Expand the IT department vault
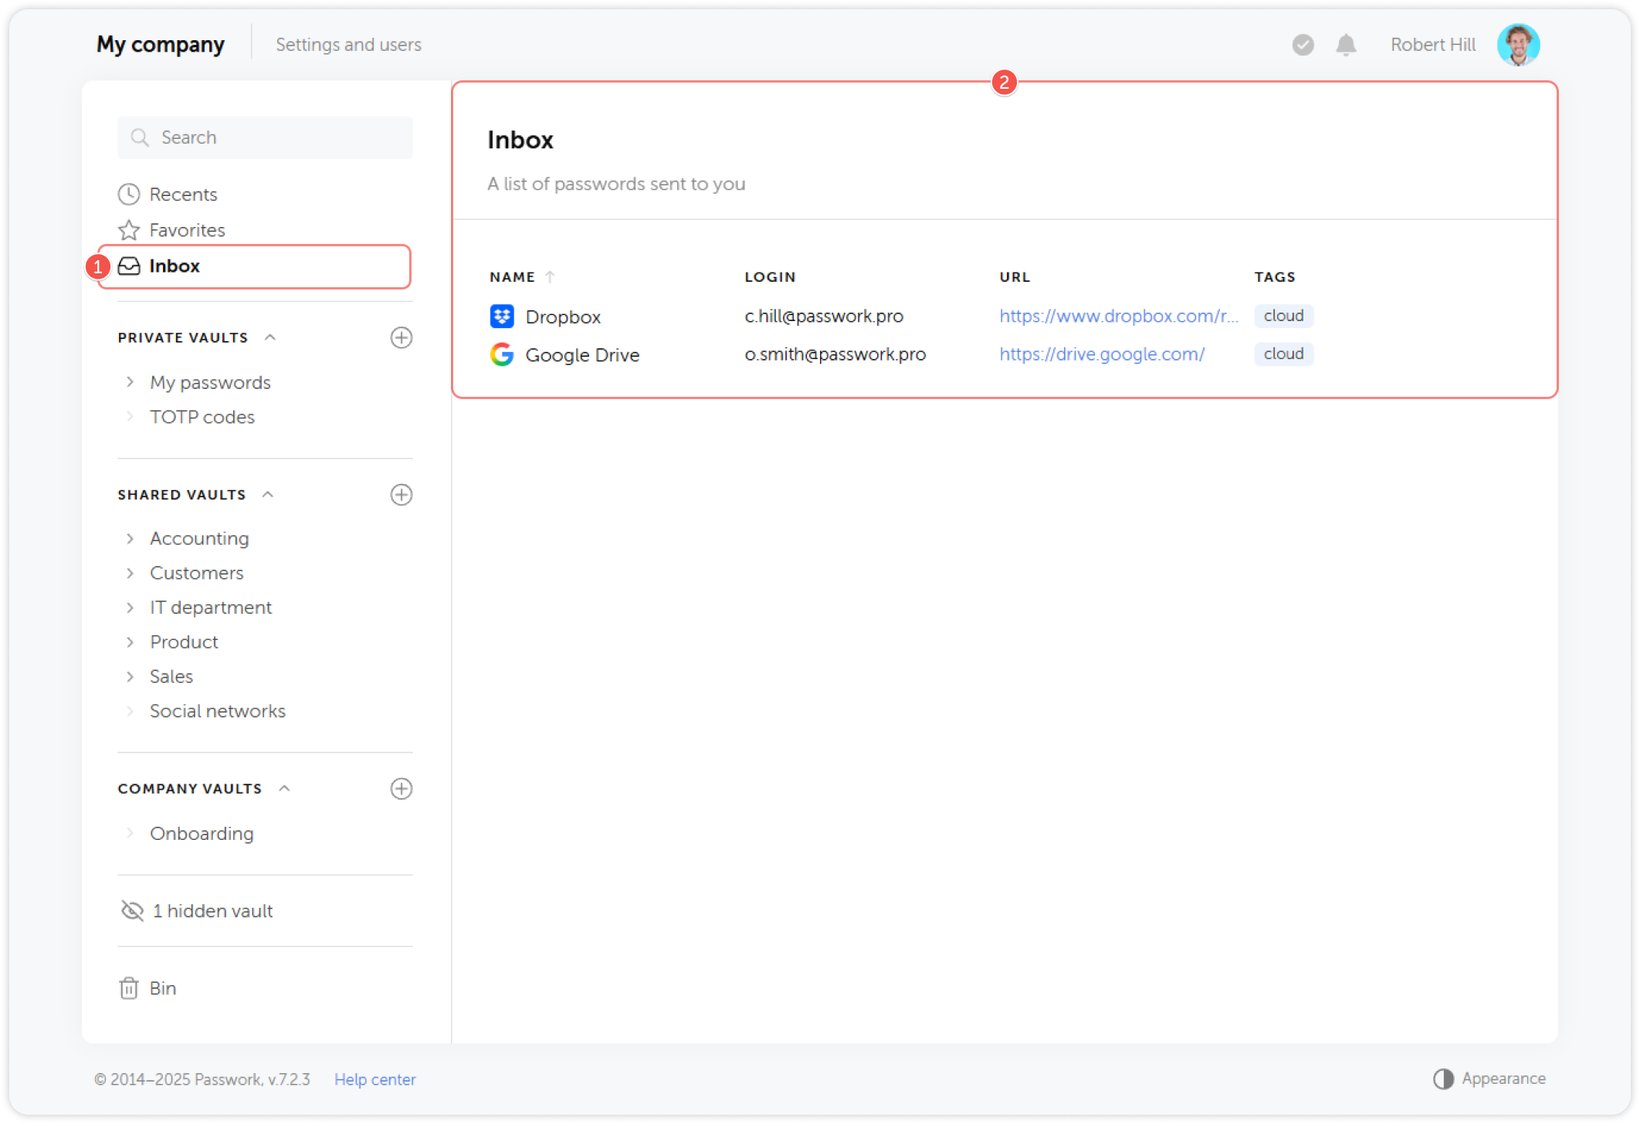Screen dimensions: 1640x1124 (x=130, y=608)
